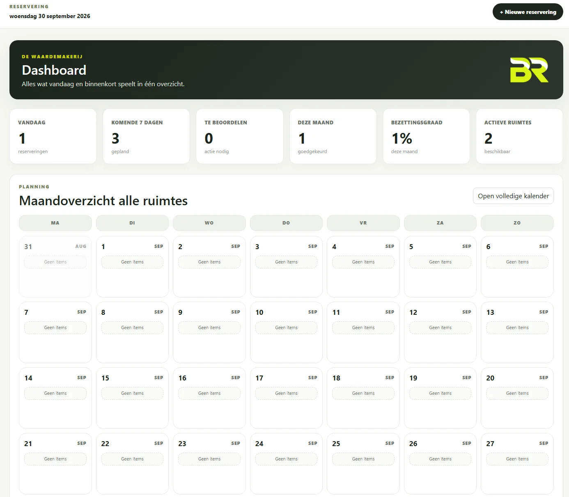Select the 6 SEP day cell

[517, 267]
